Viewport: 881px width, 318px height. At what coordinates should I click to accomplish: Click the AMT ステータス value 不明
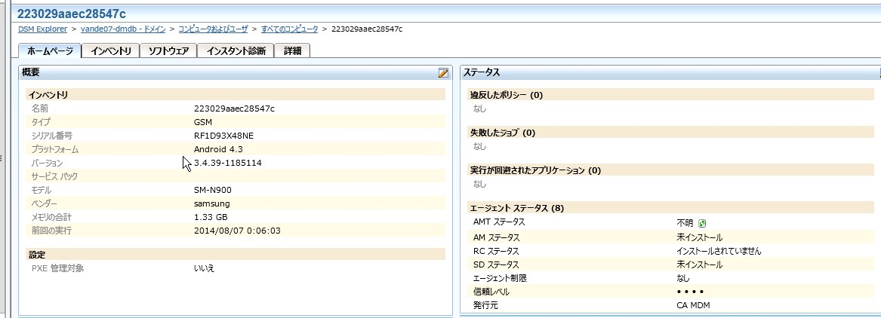(685, 223)
